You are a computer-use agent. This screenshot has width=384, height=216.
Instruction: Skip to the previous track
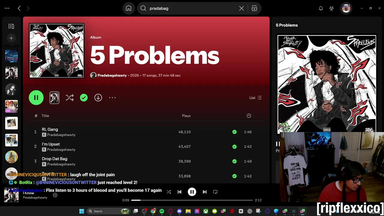point(179,192)
